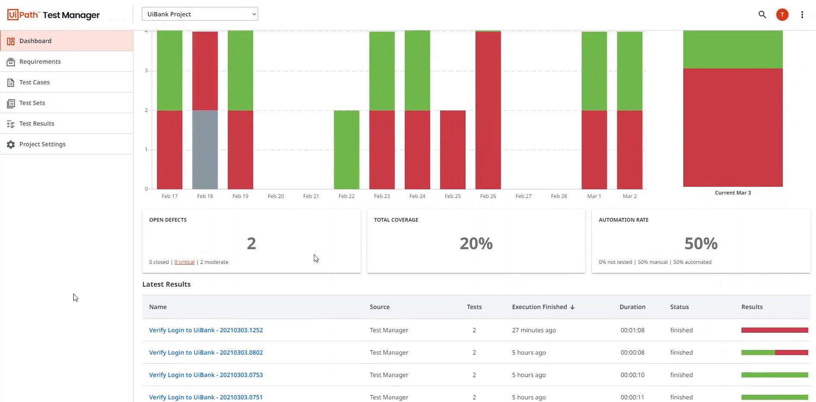Open Verify Login to UiBank - 20210303.1252
This screenshot has width=816, height=402.
point(206,330)
